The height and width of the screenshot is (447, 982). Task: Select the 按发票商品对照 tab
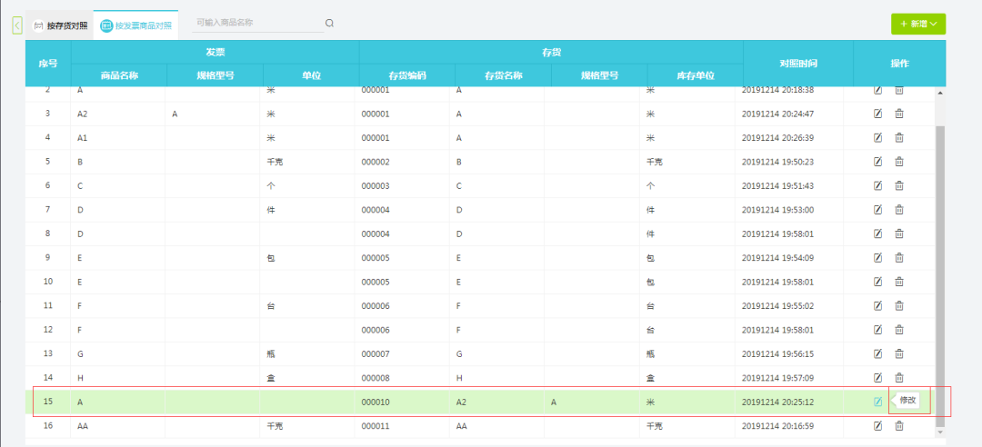(137, 25)
